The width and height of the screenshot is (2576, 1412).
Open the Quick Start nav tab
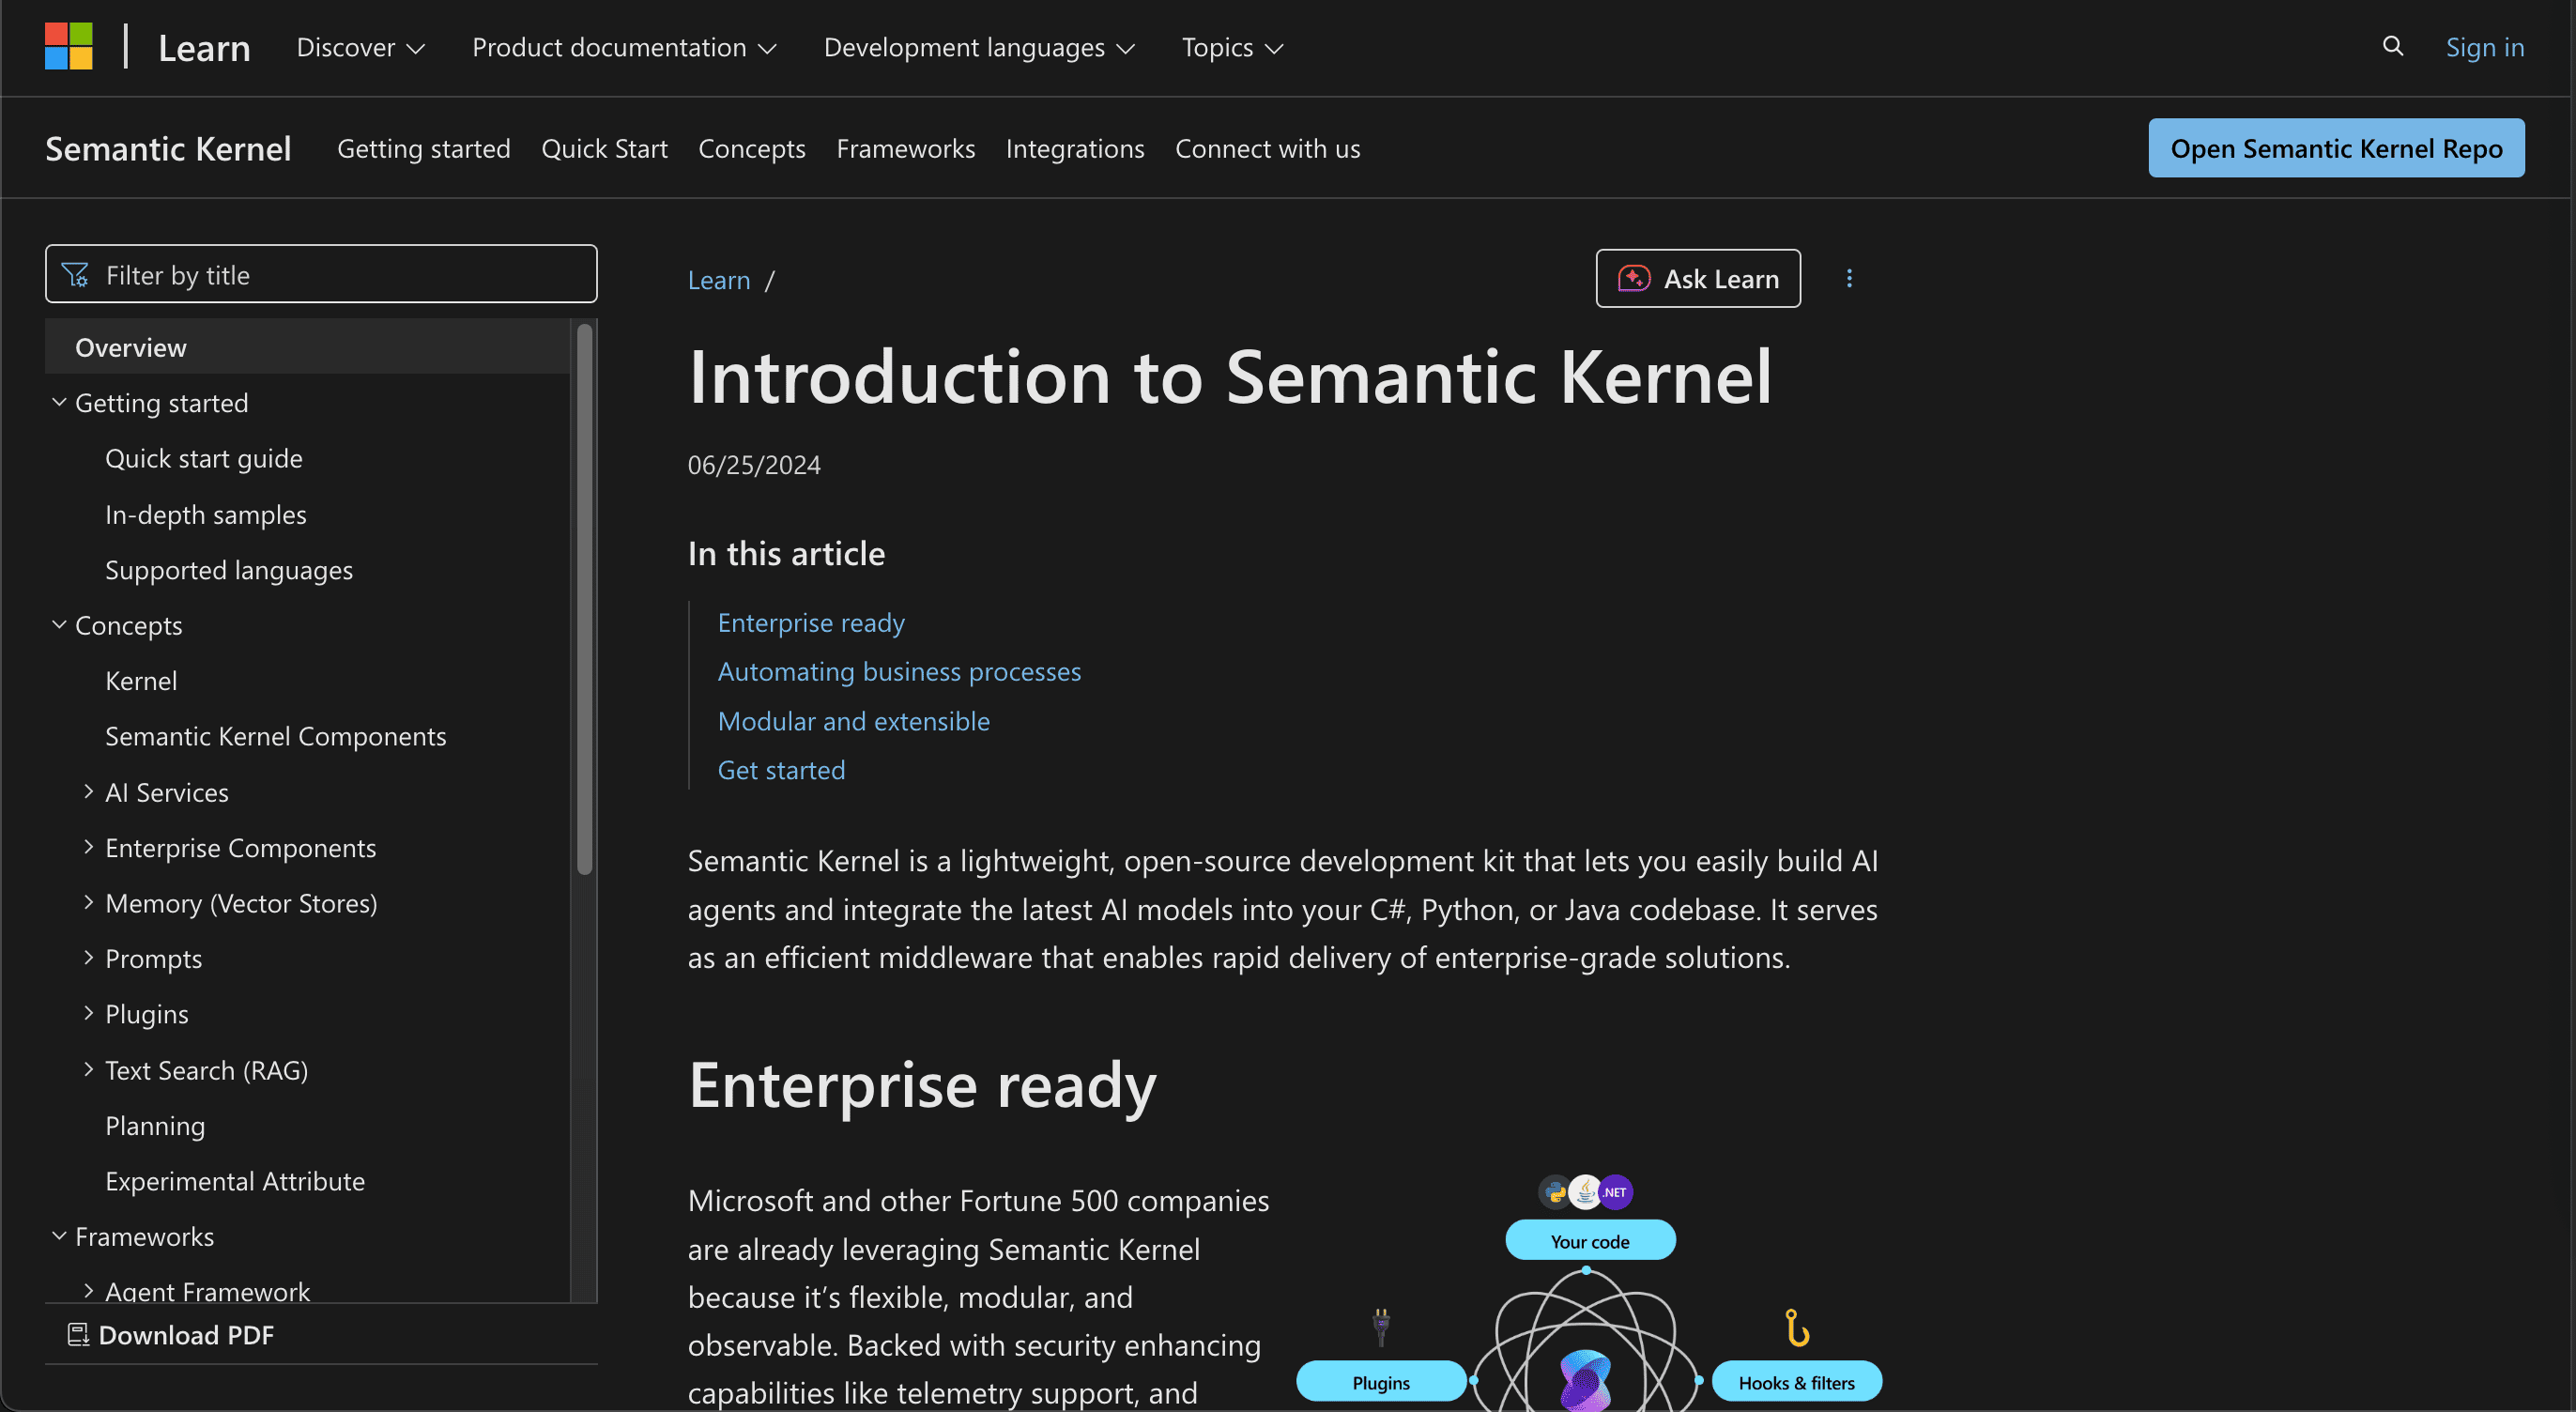pyautogui.click(x=604, y=148)
